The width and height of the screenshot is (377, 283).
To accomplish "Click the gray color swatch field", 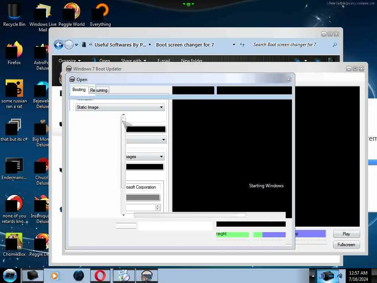I will 143,198.
